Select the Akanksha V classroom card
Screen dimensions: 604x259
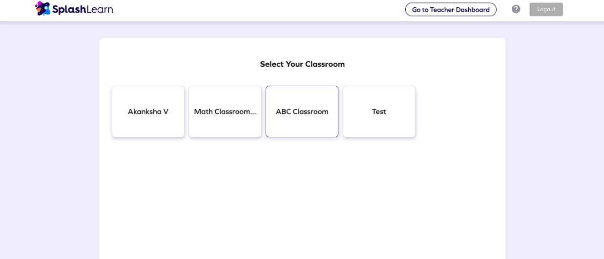(x=148, y=111)
